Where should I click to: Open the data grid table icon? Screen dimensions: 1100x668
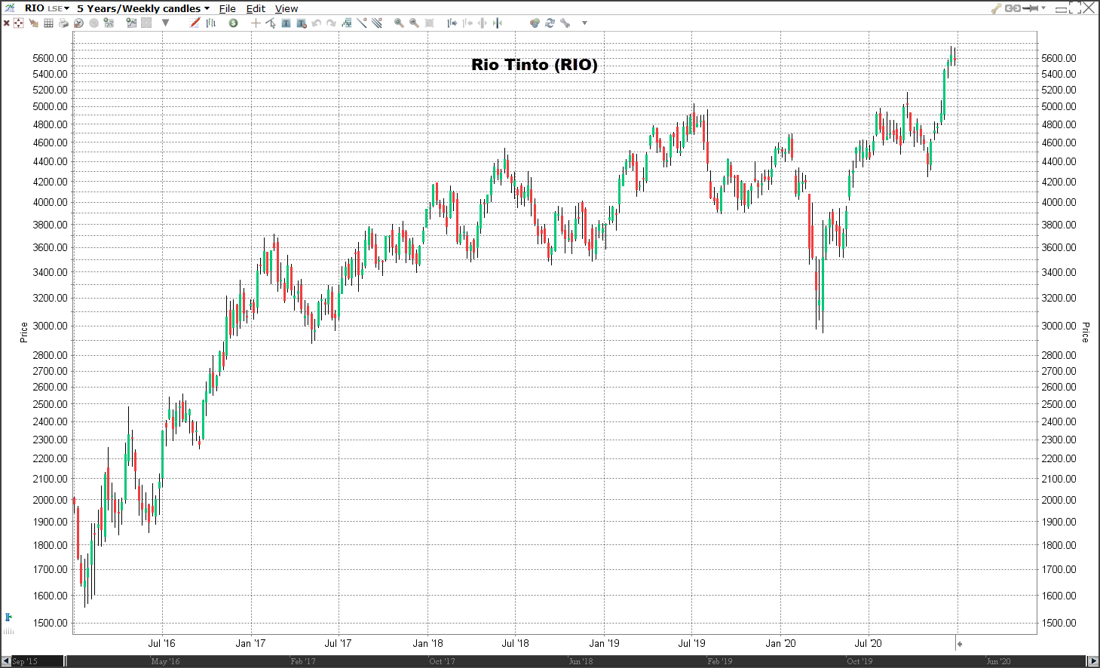click(x=48, y=23)
